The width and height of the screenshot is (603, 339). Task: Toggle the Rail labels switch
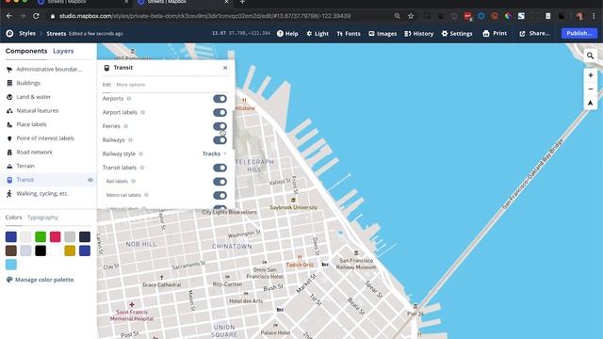tap(220, 182)
